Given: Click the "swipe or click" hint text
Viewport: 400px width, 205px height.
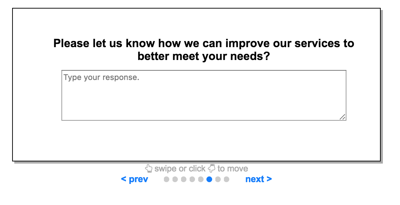Looking at the screenshot, I should pyautogui.click(x=180, y=169).
